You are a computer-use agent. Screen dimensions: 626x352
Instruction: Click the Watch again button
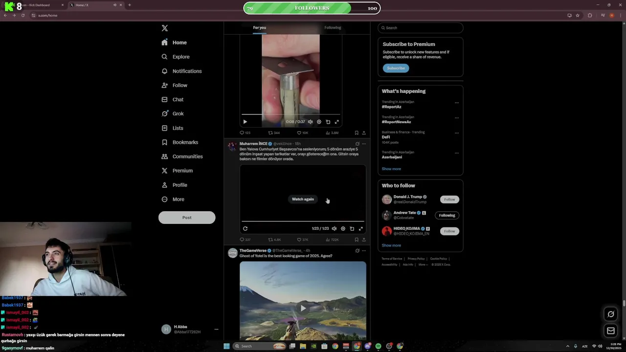[x=303, y=199]
